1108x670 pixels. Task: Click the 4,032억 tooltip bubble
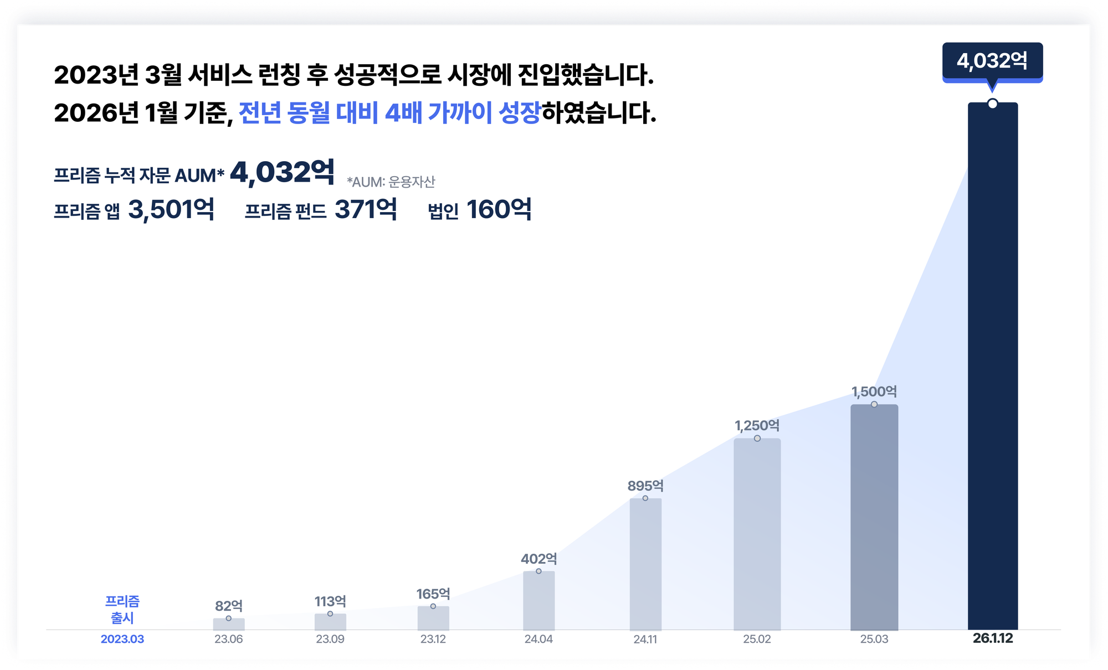point(992,61)
